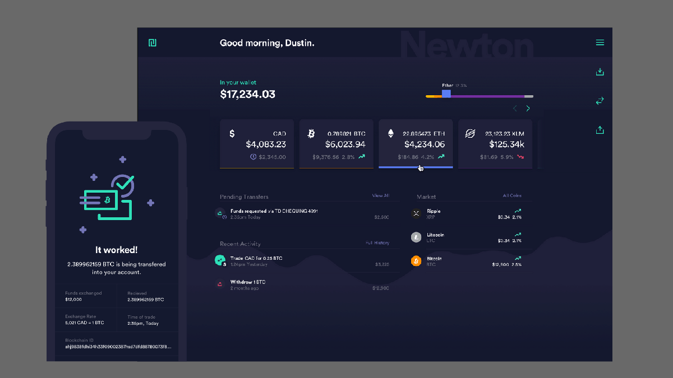Click Funds exchanged $12,000 on phone
Screen dimensions: 673x378
coord(84,296)
